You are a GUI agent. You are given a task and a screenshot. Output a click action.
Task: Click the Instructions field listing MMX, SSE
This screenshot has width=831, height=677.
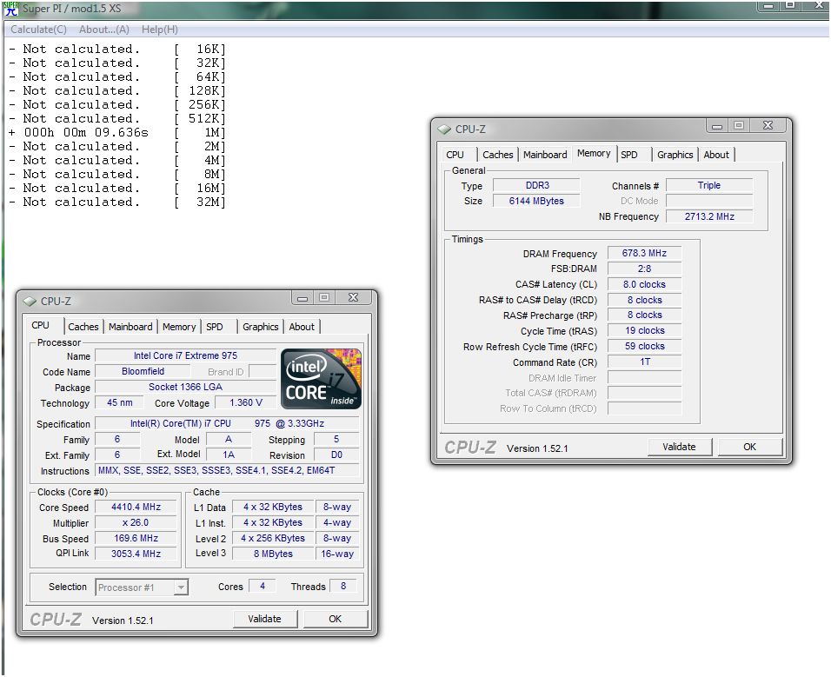point(228,470)
